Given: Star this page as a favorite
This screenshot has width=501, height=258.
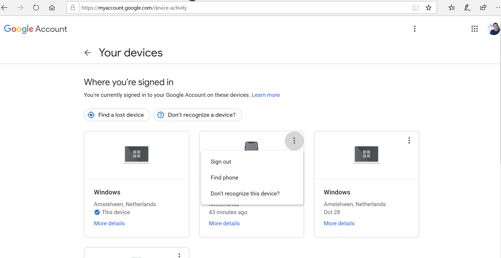Looking at the screenshot, I should 428,8.
